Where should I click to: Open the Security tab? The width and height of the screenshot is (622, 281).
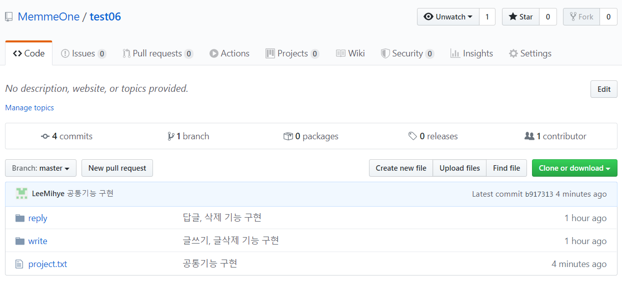point(407,53)
